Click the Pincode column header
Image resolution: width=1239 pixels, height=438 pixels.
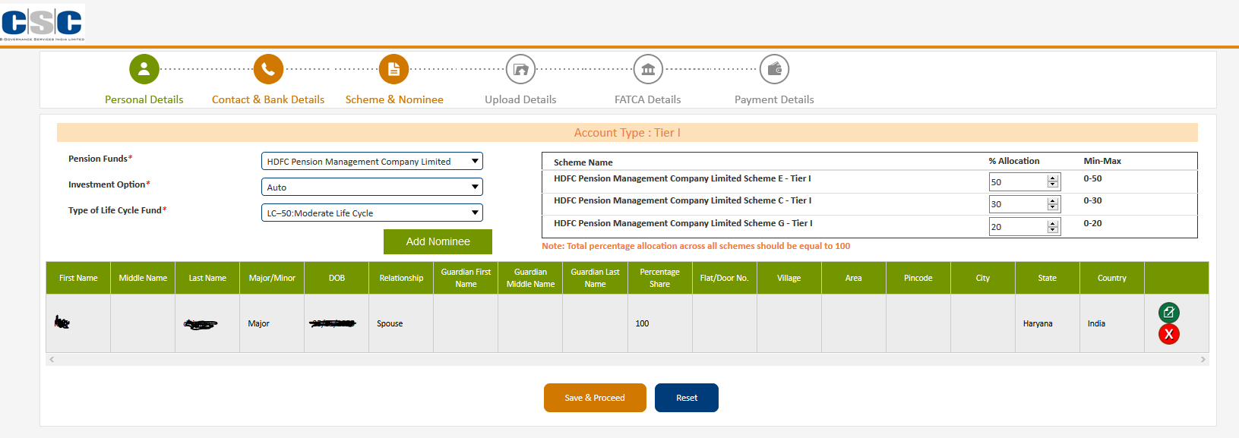[x=918, y=278]
